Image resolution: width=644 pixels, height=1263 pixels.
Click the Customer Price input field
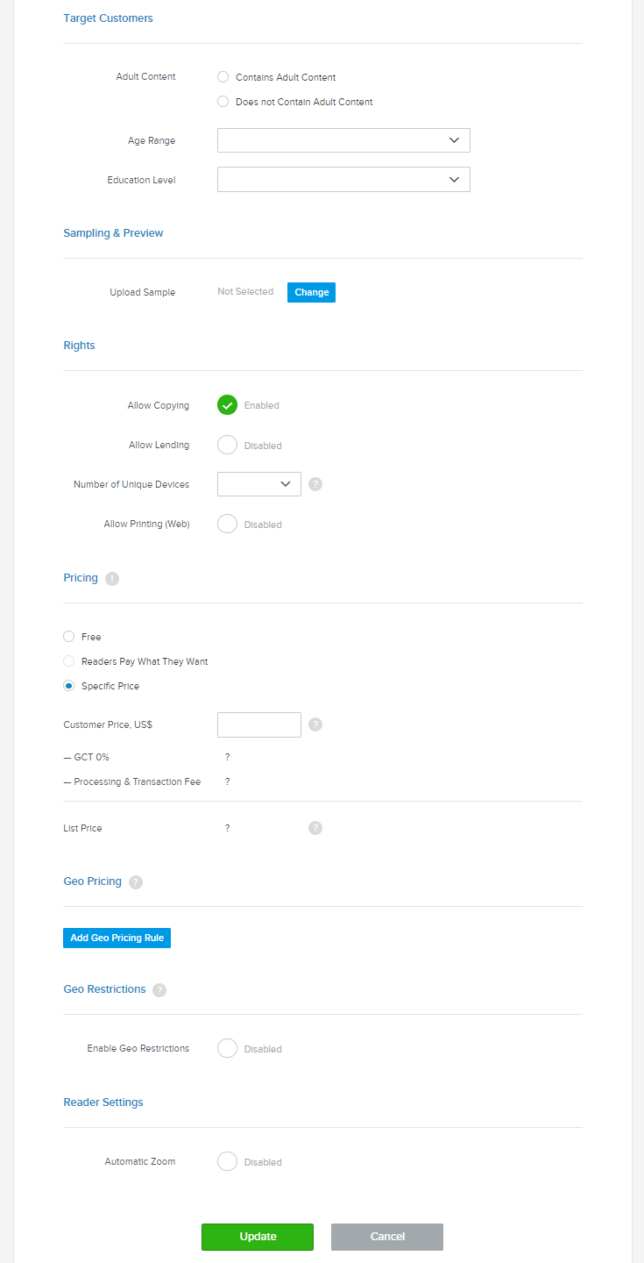point(259,724)
